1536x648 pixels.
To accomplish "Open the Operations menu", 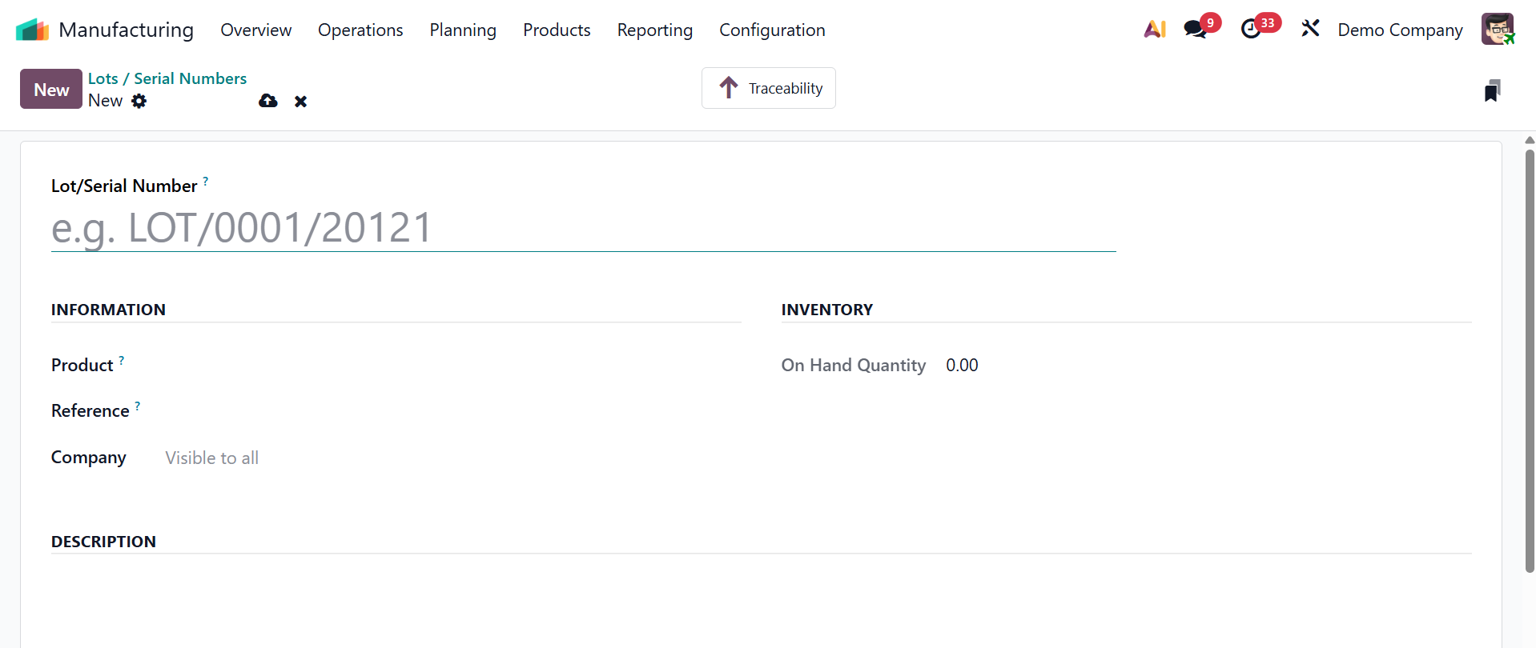I will pyautogui.click(x=360, y=30).
